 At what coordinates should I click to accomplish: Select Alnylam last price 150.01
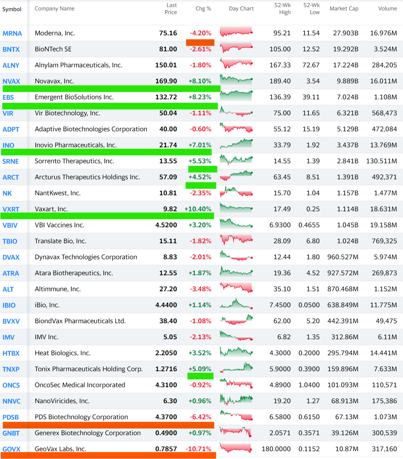pyautogui.click(x=166, y=65)
